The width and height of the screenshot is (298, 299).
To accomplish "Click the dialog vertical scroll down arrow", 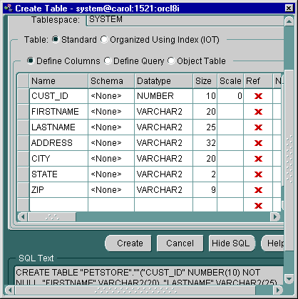I will pos(289,279).
